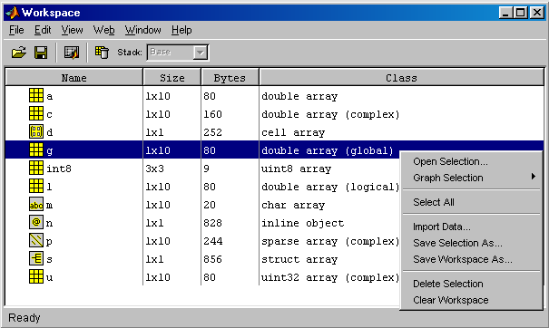Open the Edit menu
The image size is (549, 328).
(x=43, y=30)
